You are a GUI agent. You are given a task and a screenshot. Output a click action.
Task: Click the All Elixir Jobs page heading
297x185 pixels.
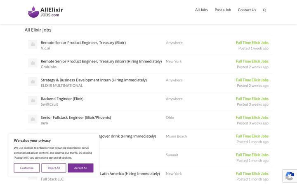click(x=38, y=30)
